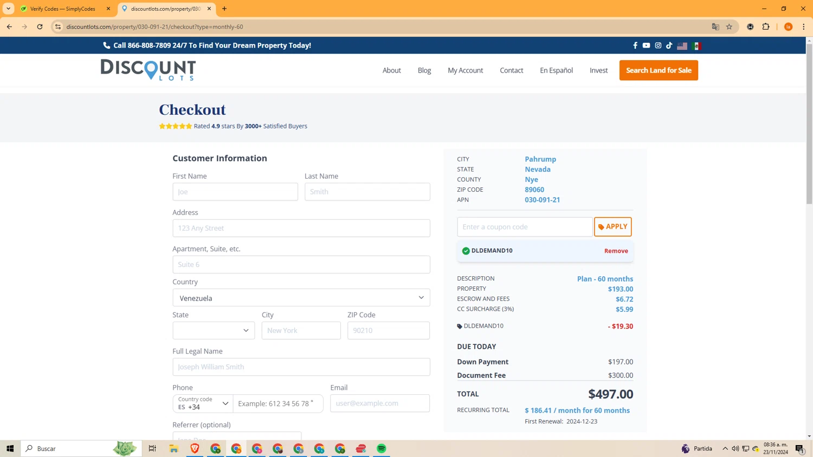Close the Verify Codes SimplyCodes tab
Screen dimensions: 813x457
(x=108, y=9)
